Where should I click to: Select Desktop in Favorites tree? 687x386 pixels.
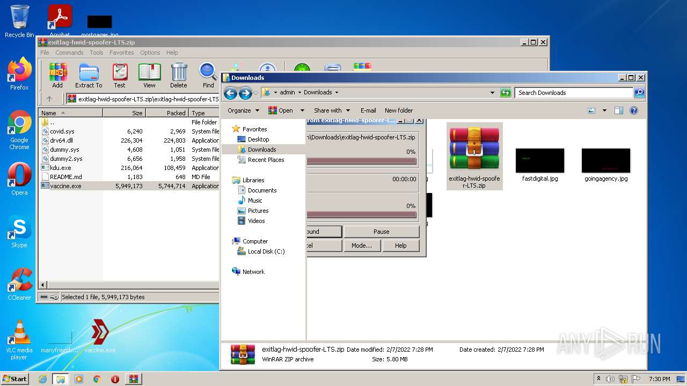coord(258,139)
